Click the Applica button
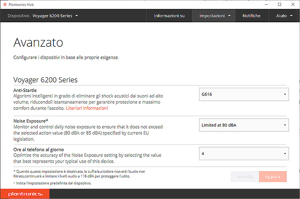The height and width of the screenshot is (199, 300). [x=273, y=177]
